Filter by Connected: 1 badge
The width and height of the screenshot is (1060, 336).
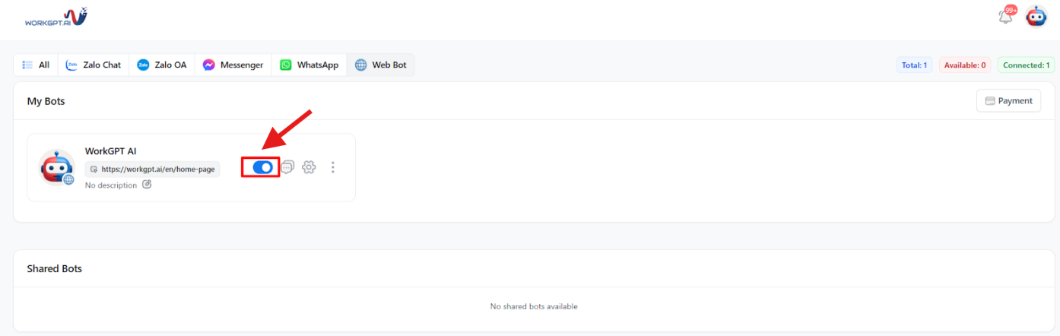tap(1026, 65)
